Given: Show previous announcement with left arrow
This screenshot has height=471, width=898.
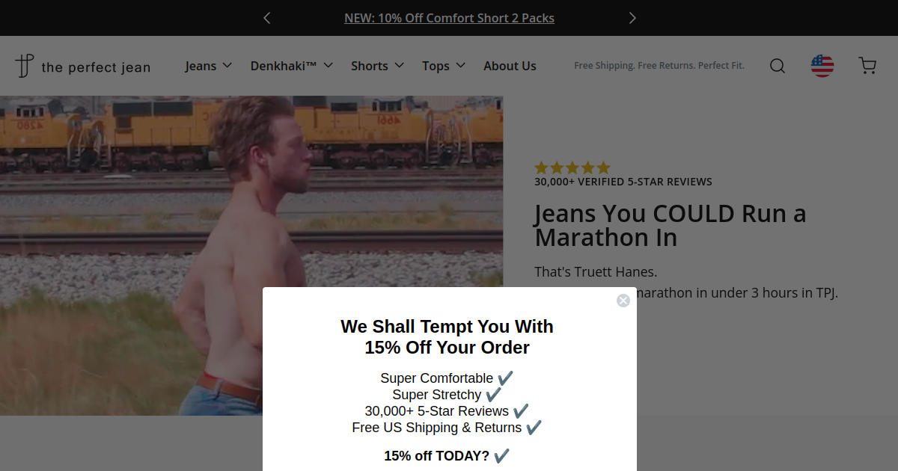Looking at the screenshot, I should tap(267, 18).
